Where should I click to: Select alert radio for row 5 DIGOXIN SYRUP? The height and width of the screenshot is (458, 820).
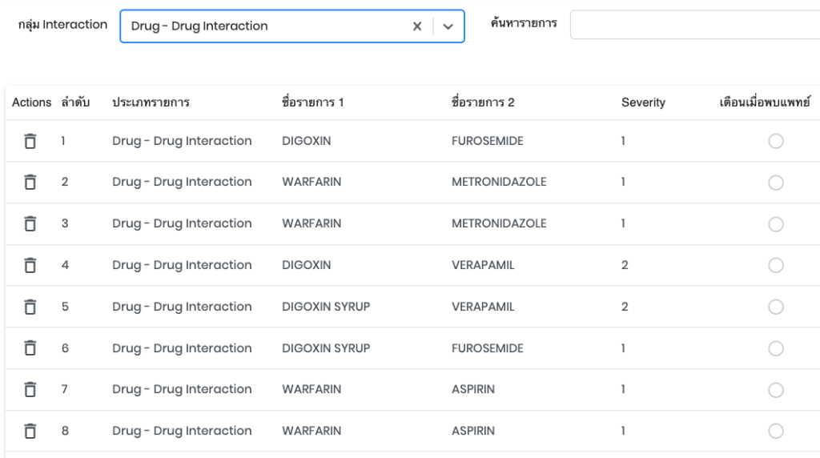pos(775,307)
